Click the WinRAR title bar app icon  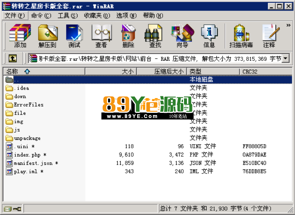coord(6,6)
